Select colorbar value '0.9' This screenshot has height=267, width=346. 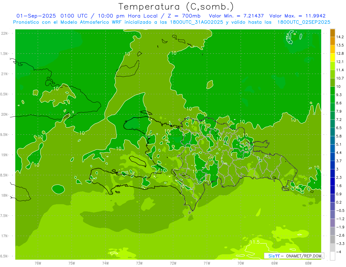[339, 194]
